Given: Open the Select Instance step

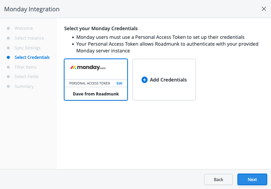Looking at the screenshot, I should pyautogui.click(x=29, y=38).
